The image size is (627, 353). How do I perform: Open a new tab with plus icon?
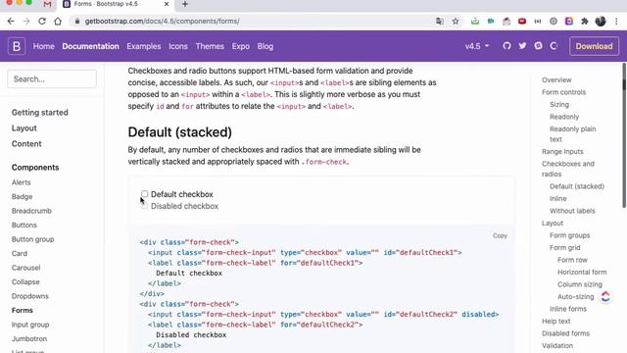[185, 4]
